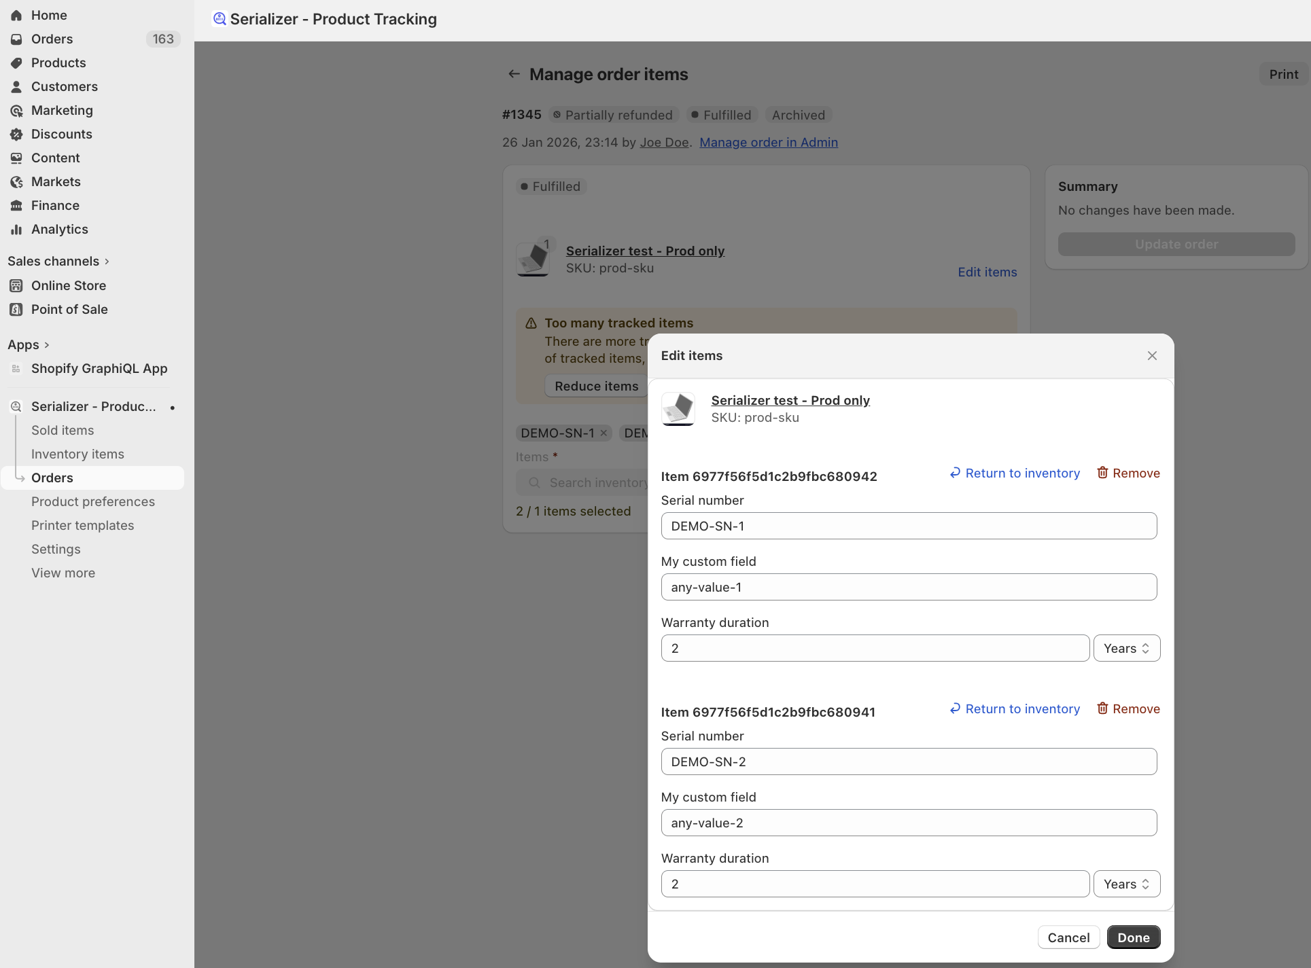Image resolution: width=1311 pixels, height=968 pixels.
Task: Click the Home icon in sidebar
Action: [x=16, y=15]
